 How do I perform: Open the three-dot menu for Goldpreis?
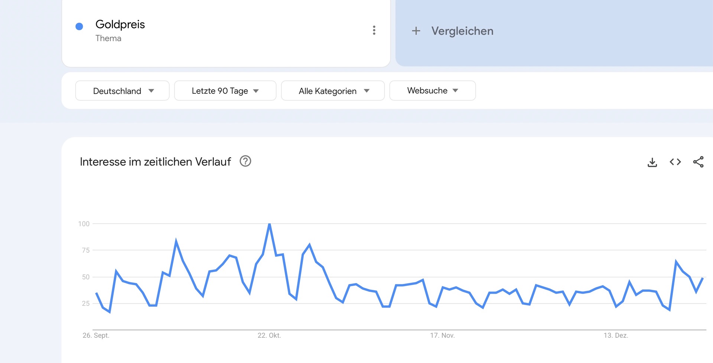pos(374,30)
